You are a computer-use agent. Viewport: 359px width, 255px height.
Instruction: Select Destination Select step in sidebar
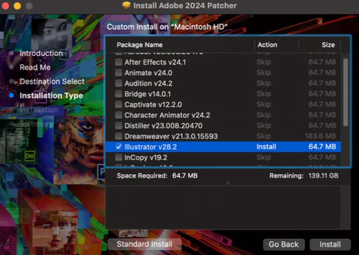52,81
